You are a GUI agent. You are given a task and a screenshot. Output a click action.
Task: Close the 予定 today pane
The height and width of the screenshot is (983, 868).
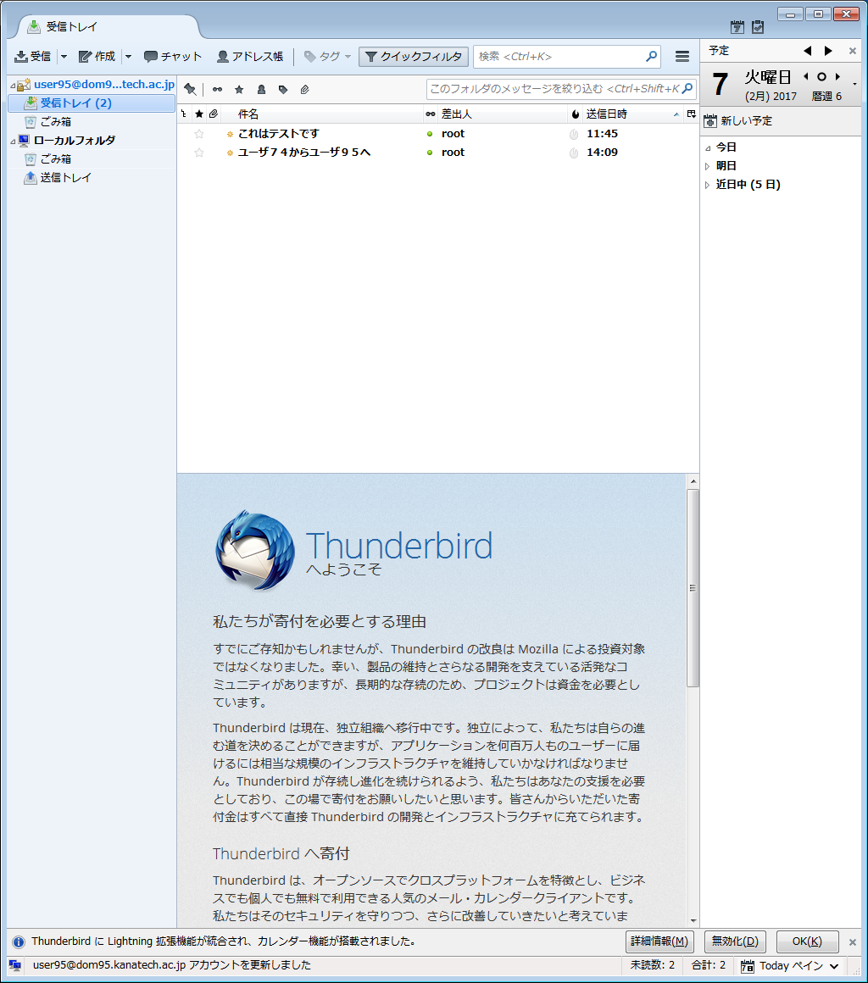853,51
